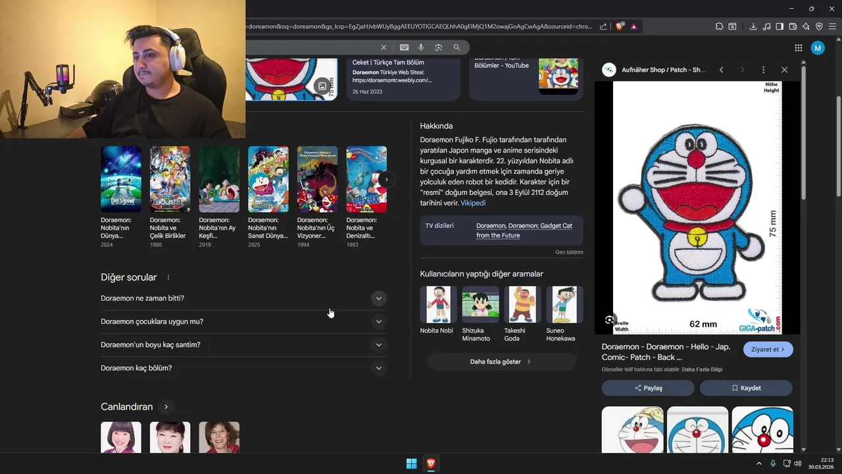
Task: Open Brave Wallet icon
Action: (793, 26)
